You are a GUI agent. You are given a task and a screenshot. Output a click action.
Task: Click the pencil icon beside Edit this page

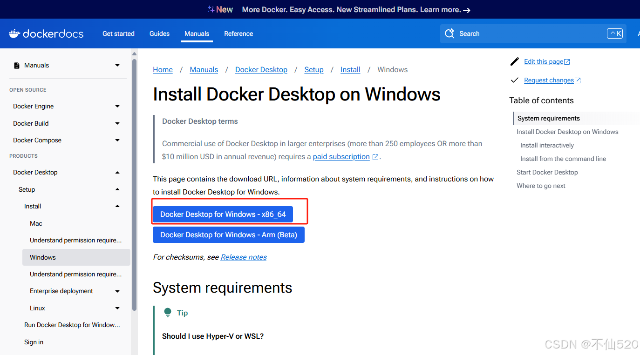pos(515,61)
